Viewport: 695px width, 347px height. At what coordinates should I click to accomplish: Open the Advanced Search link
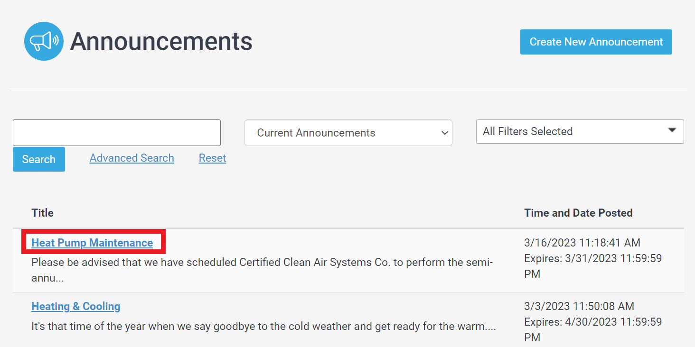[132, 158]
